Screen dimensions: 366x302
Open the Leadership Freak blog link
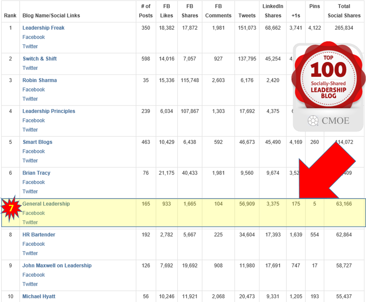[43, 28]
